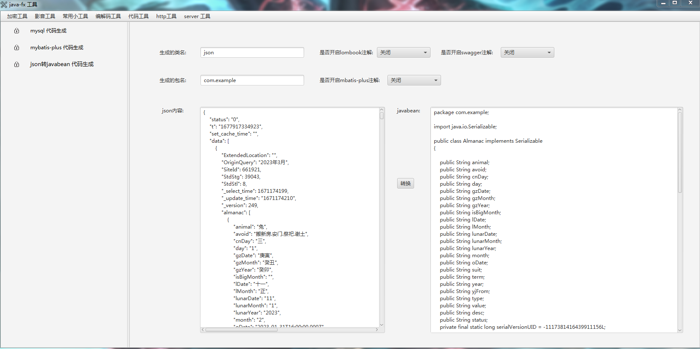This screenshot has height=349, width=700.
Task: Click the json内容 horizontal scrollbar thumb
Action: point(241,330)
